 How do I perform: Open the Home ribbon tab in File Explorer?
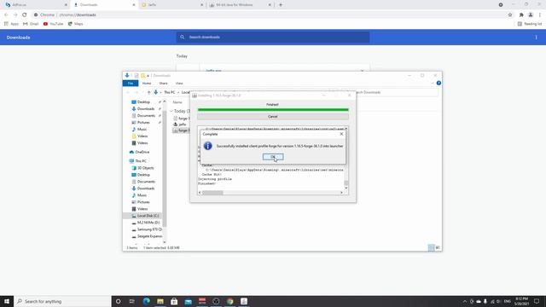(x=147, y=84)
